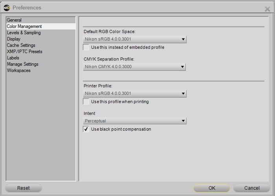Enable 'Use this instead of embedded profile'
The height and width of the screenshot is (196, 275).
86,47
